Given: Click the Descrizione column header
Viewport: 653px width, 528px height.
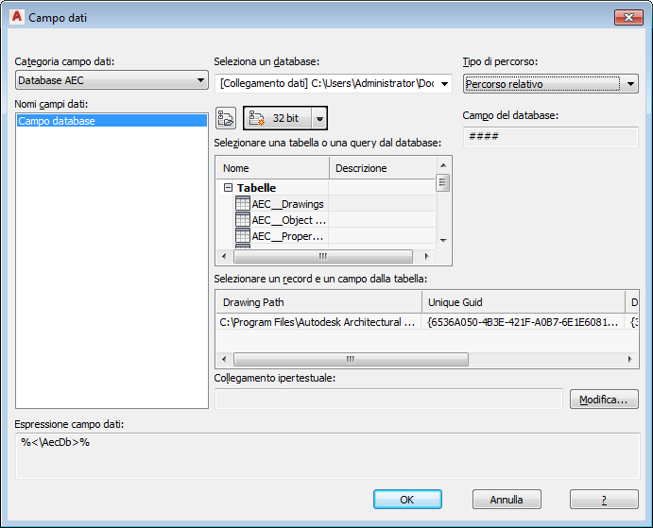Looking at the screenshot, I should tap(382, 168).
